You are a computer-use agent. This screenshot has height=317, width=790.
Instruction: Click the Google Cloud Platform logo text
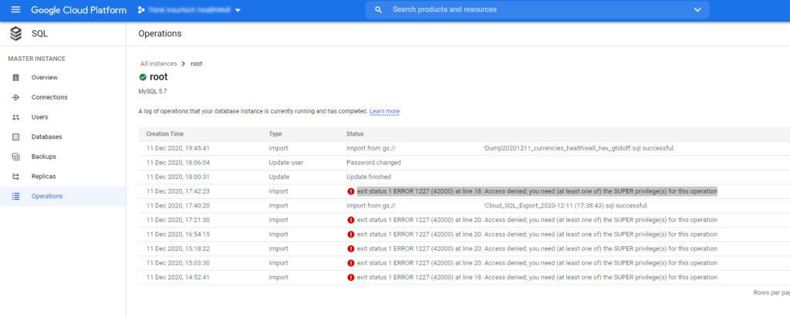point(79,10)
